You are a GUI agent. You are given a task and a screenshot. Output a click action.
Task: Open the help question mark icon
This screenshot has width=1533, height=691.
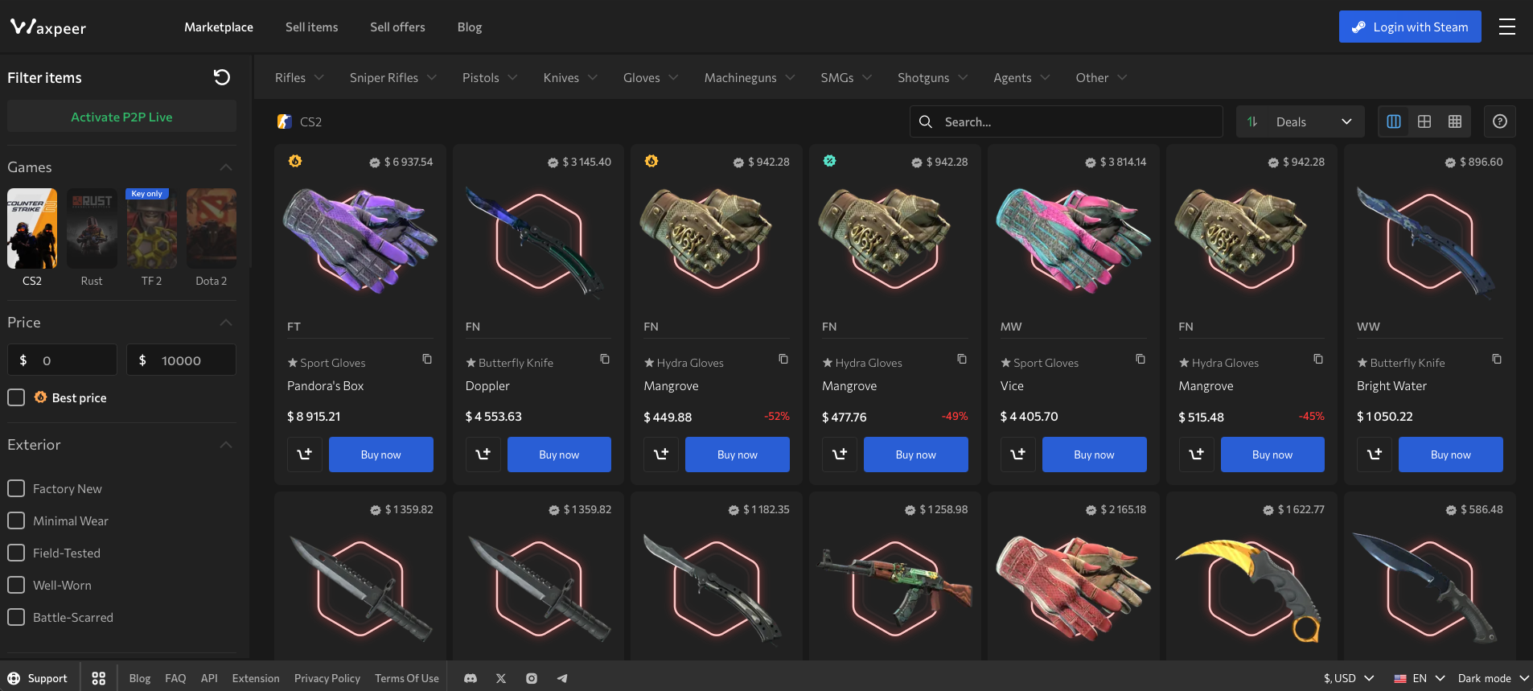click(1499, 121)
